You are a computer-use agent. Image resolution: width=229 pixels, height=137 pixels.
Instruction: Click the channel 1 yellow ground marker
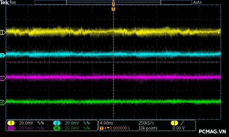(x=3, y=33)
